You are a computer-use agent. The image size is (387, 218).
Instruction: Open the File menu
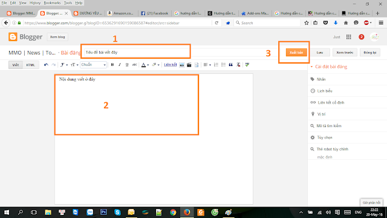[4, 3]
